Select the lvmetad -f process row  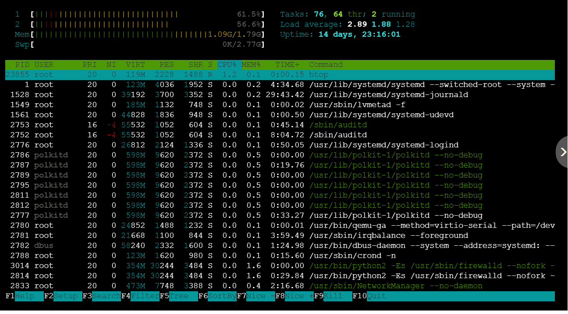coord(280,105)
